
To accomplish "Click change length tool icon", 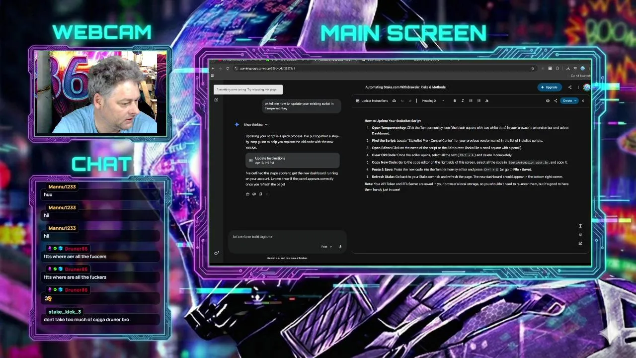I will (x=580, y=226).
